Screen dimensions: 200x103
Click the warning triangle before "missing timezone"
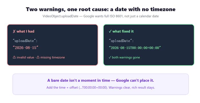coord(38,57)
